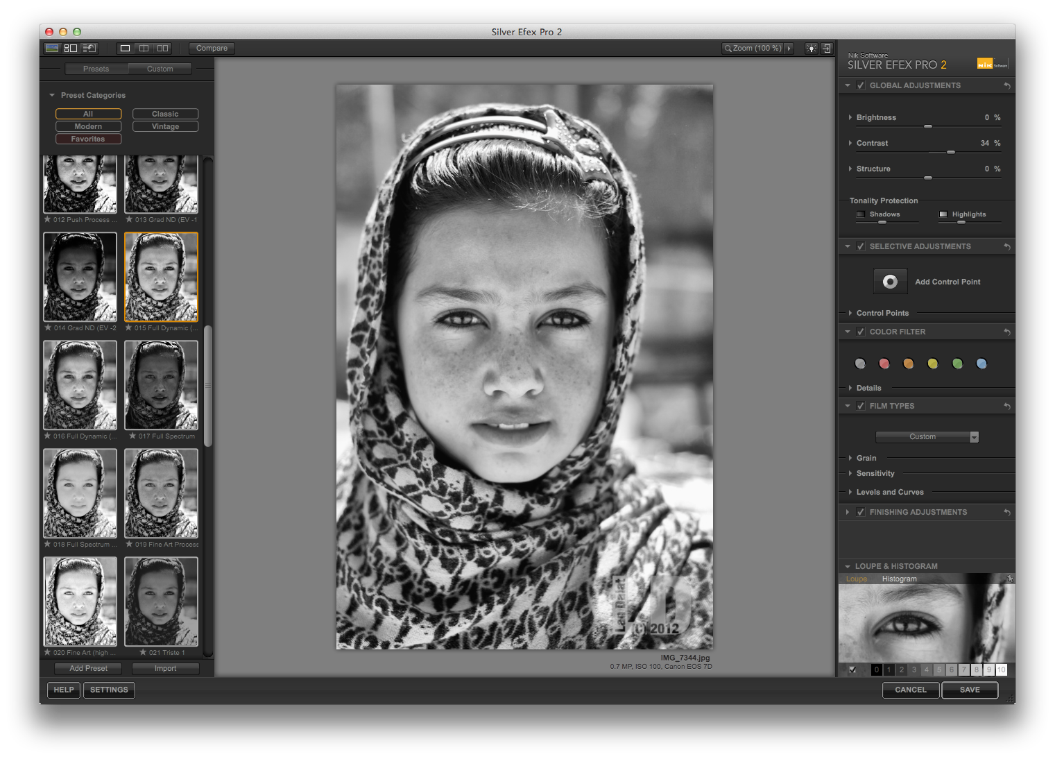Reset Selective Adjustments section

[1007, 247]
